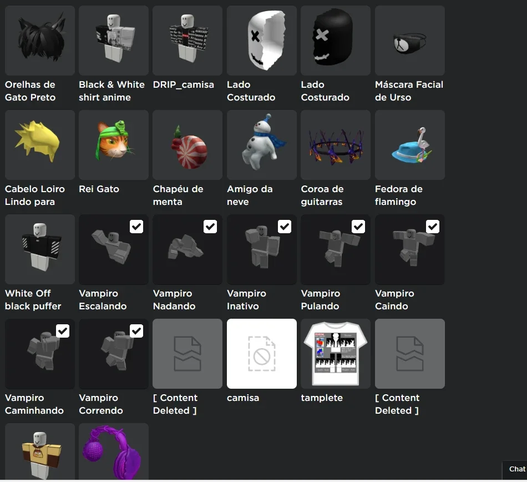527x482 pixels.
Task: Open the Máscara Facial de Urso link
Action: [409, 91]
